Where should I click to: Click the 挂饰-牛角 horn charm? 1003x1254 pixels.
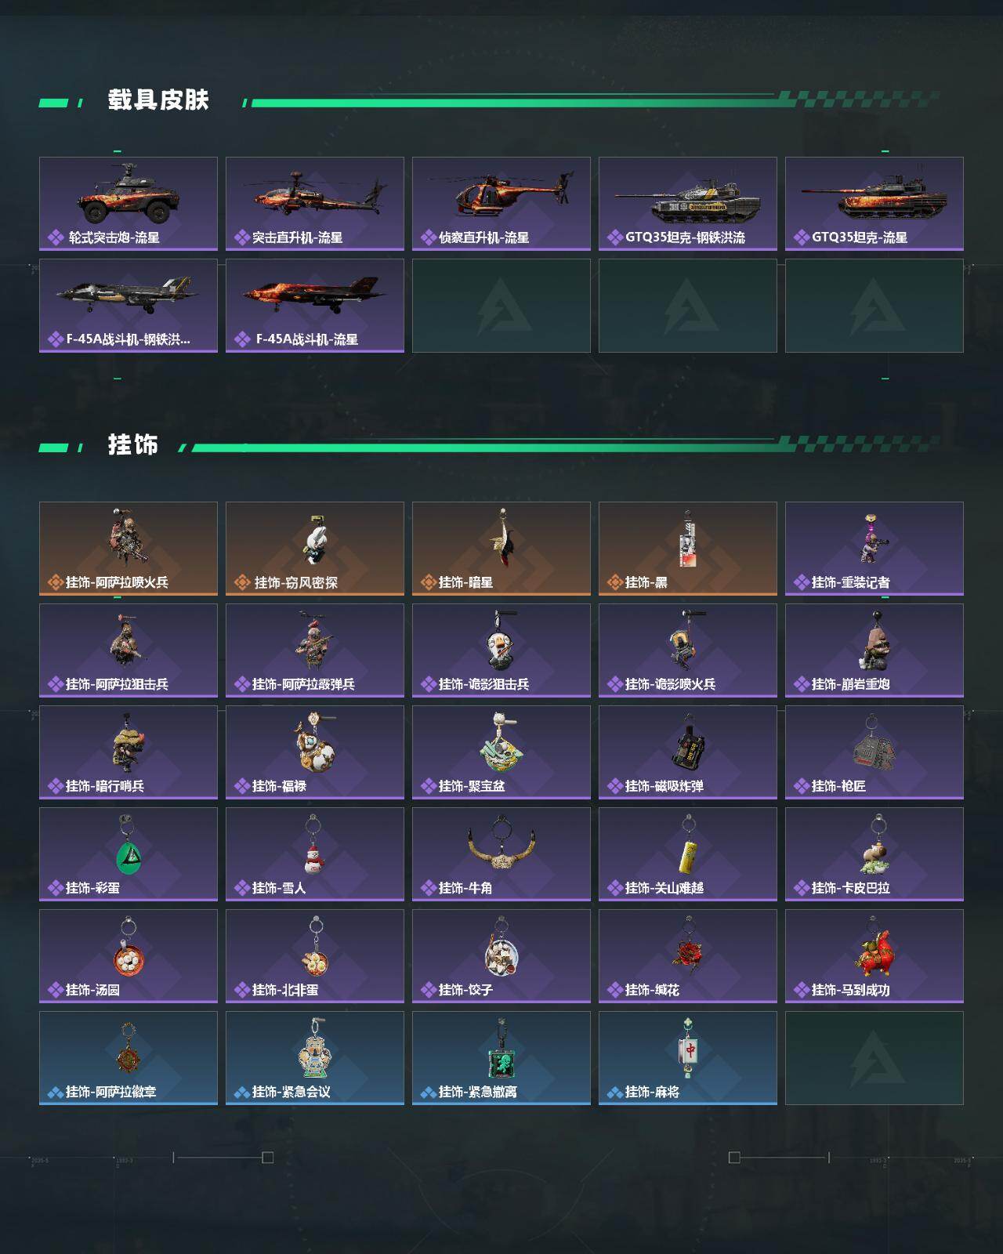click(501, 854)
